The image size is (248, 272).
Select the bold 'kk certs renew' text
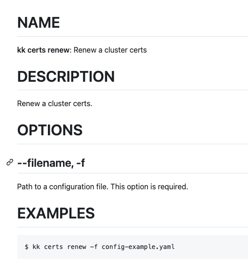[x=43, y=50]
